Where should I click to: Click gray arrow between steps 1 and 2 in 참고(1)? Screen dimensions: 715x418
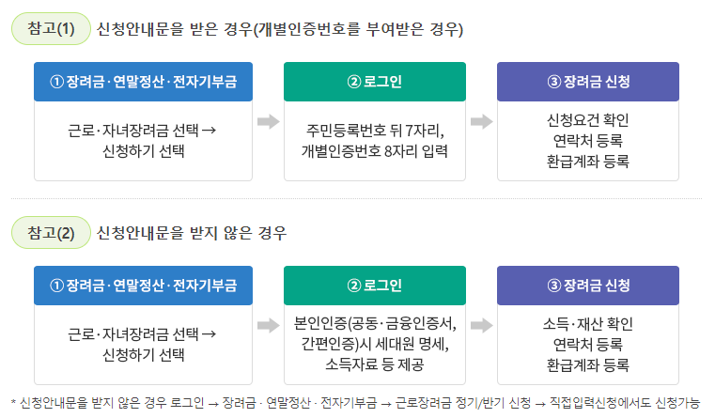pos(269,122)
